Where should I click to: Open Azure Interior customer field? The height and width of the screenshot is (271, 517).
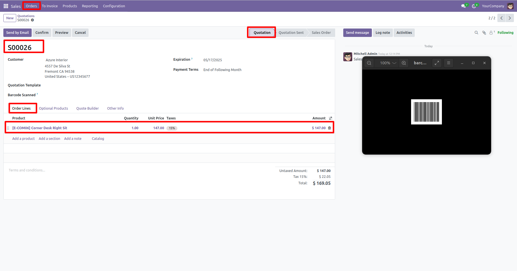(x=57, y=60)
